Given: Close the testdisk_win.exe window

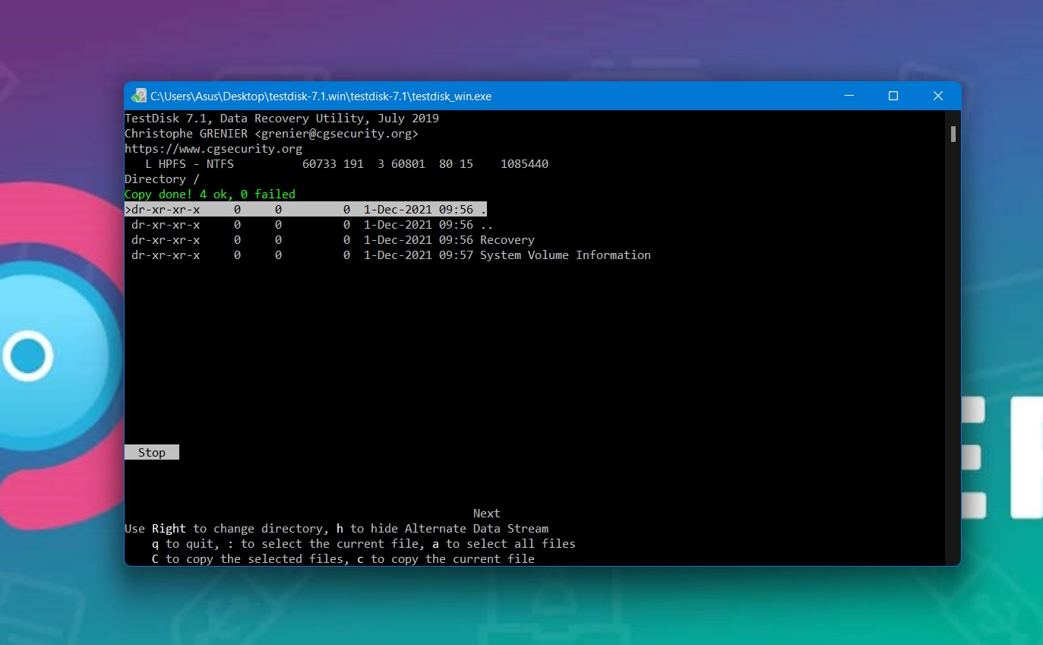Looking at the screenshot, I should coord(938,96).
